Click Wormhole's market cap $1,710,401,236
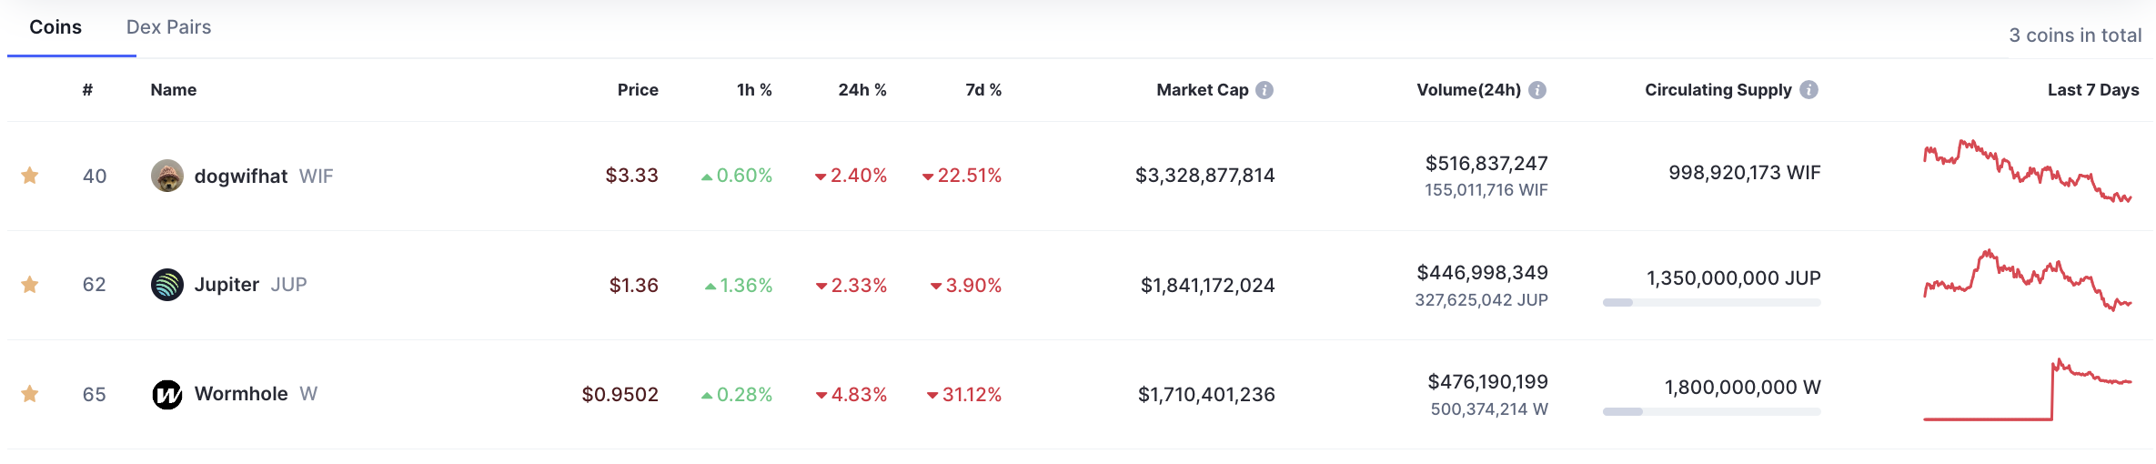 1206,395
